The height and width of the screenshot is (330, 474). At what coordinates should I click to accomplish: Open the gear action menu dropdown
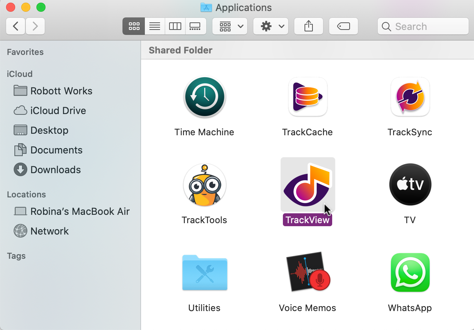(271, 27)
